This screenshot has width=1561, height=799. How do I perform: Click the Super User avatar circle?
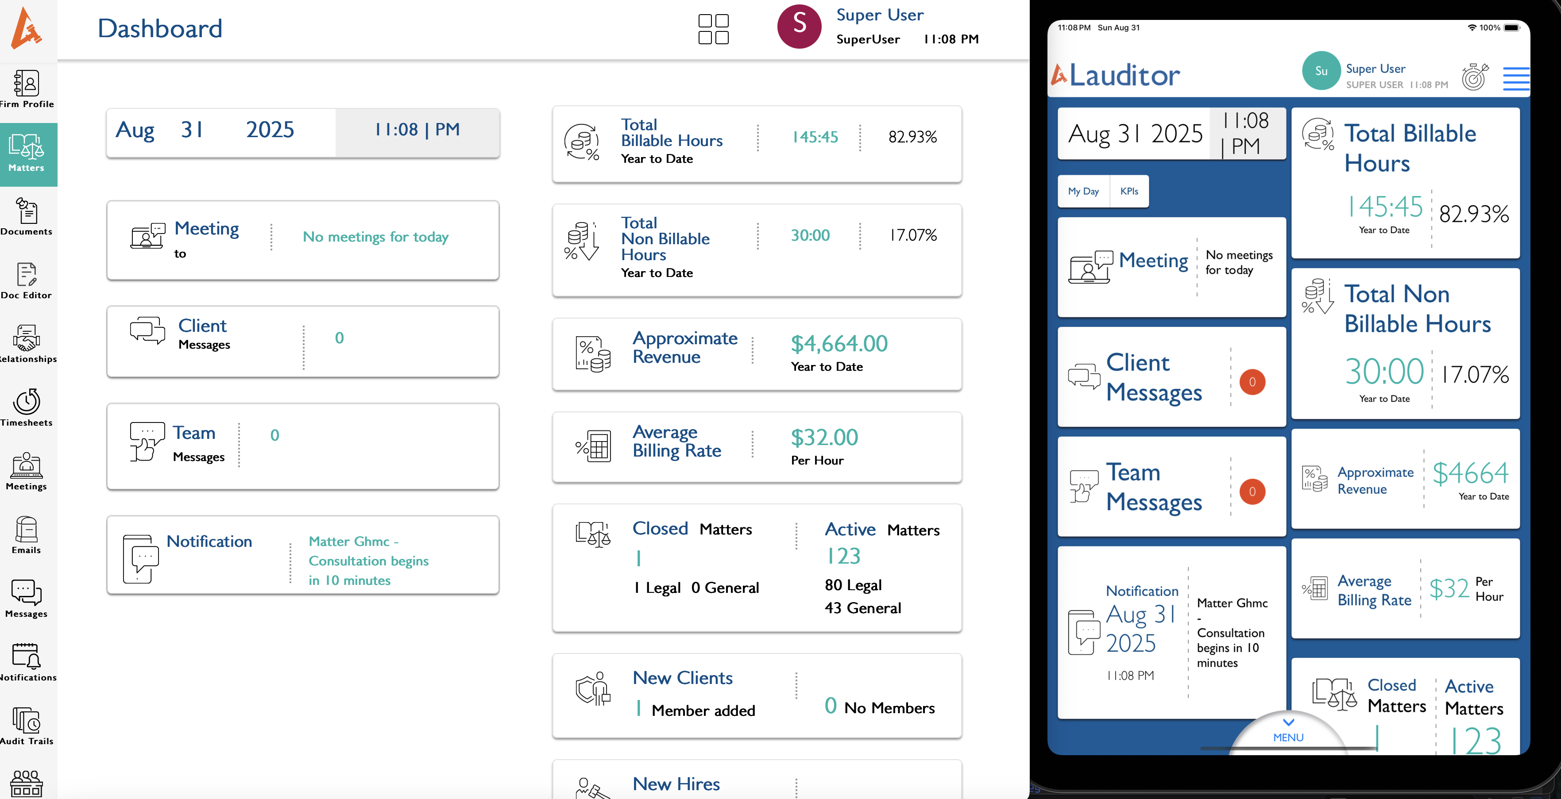[799, 27]
